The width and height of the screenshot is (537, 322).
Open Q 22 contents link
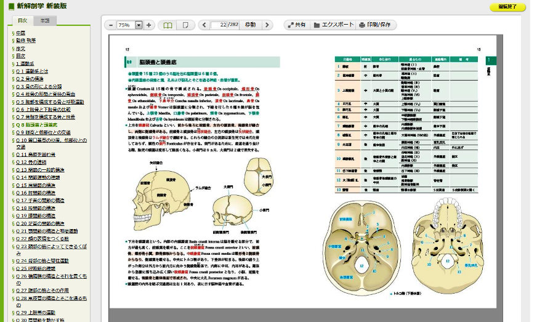tap(42, 238)
